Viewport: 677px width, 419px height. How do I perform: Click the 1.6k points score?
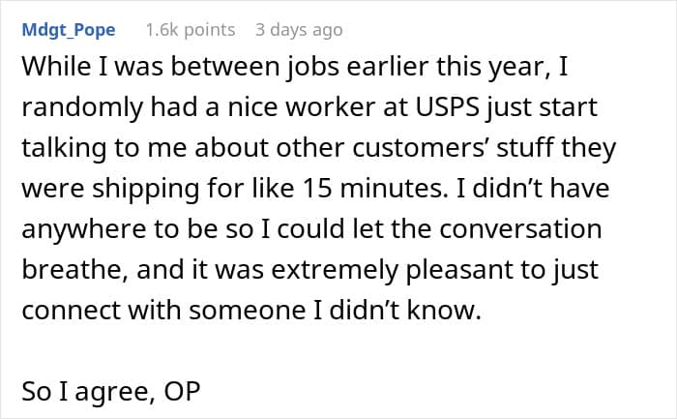click(190, 30)
